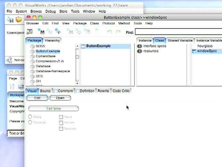Check the Minutes checkbox
This screenshot has height=167, width=222.
[x=61, y=123]
